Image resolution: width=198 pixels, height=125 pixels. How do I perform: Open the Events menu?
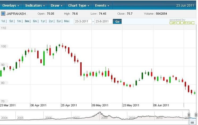tap(102, 5)
